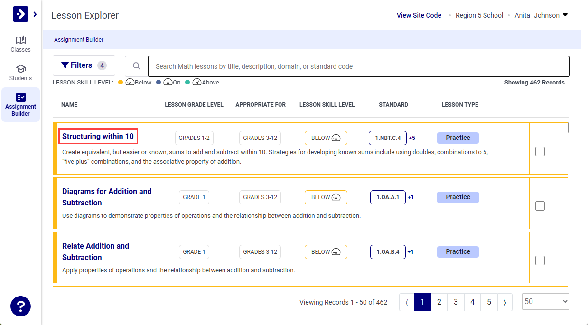The width and height of the screenshot is (588, 325).
Task: Open the Structuring within 10 lesson
Action: [x=98, y=136]
